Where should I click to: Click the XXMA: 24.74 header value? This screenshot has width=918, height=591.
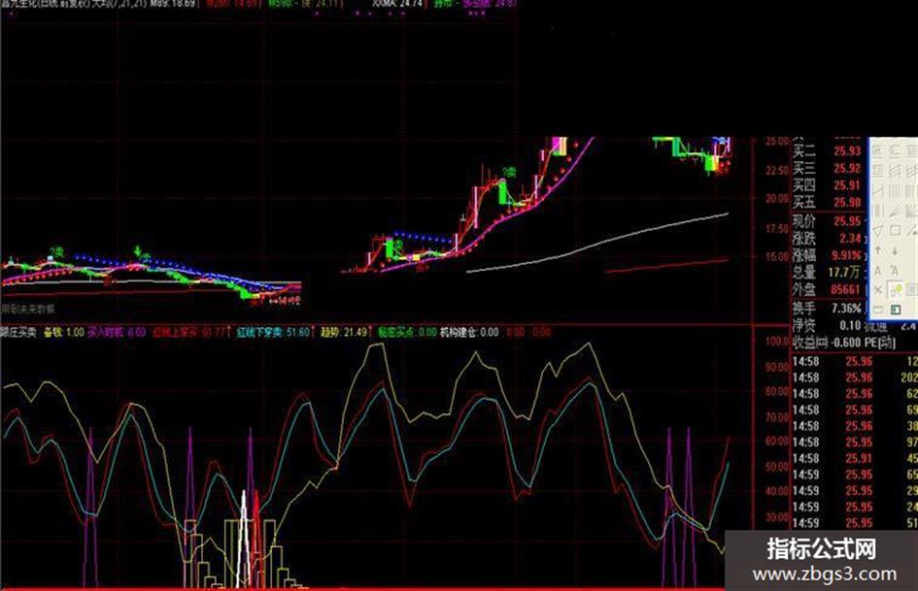[397, 4]
